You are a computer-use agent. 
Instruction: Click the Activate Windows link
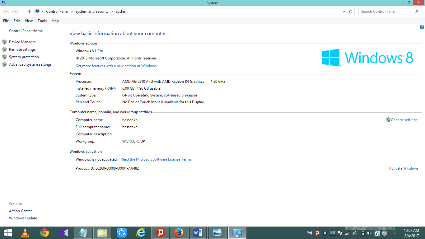(404, 168)
